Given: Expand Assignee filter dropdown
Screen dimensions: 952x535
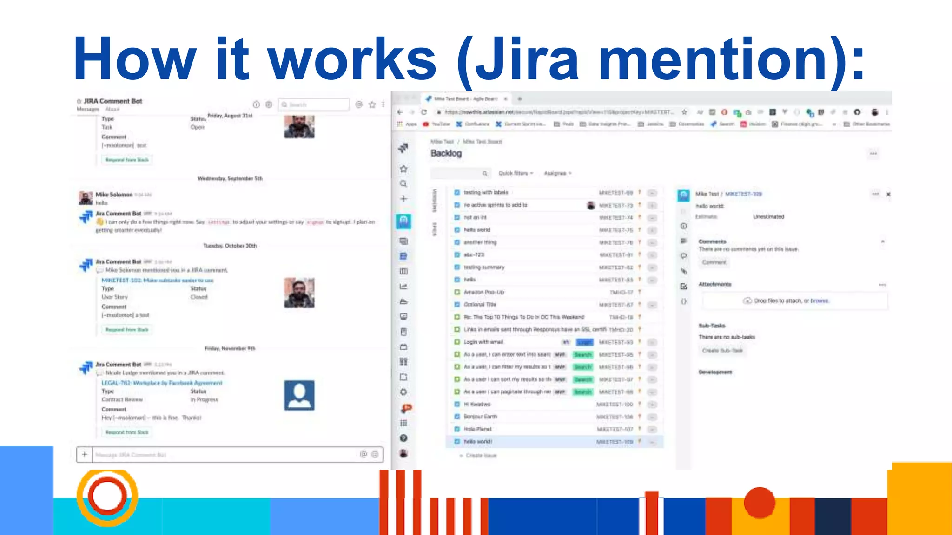Looking at the screenshot, I should [557, 173].
